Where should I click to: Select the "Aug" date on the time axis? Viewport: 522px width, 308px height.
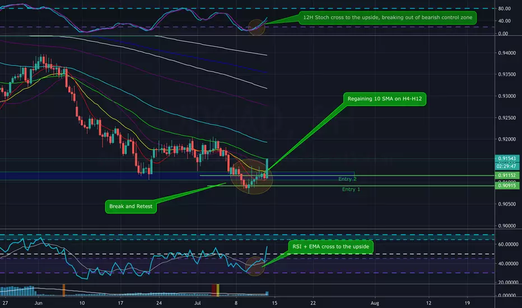coord(375,303)
